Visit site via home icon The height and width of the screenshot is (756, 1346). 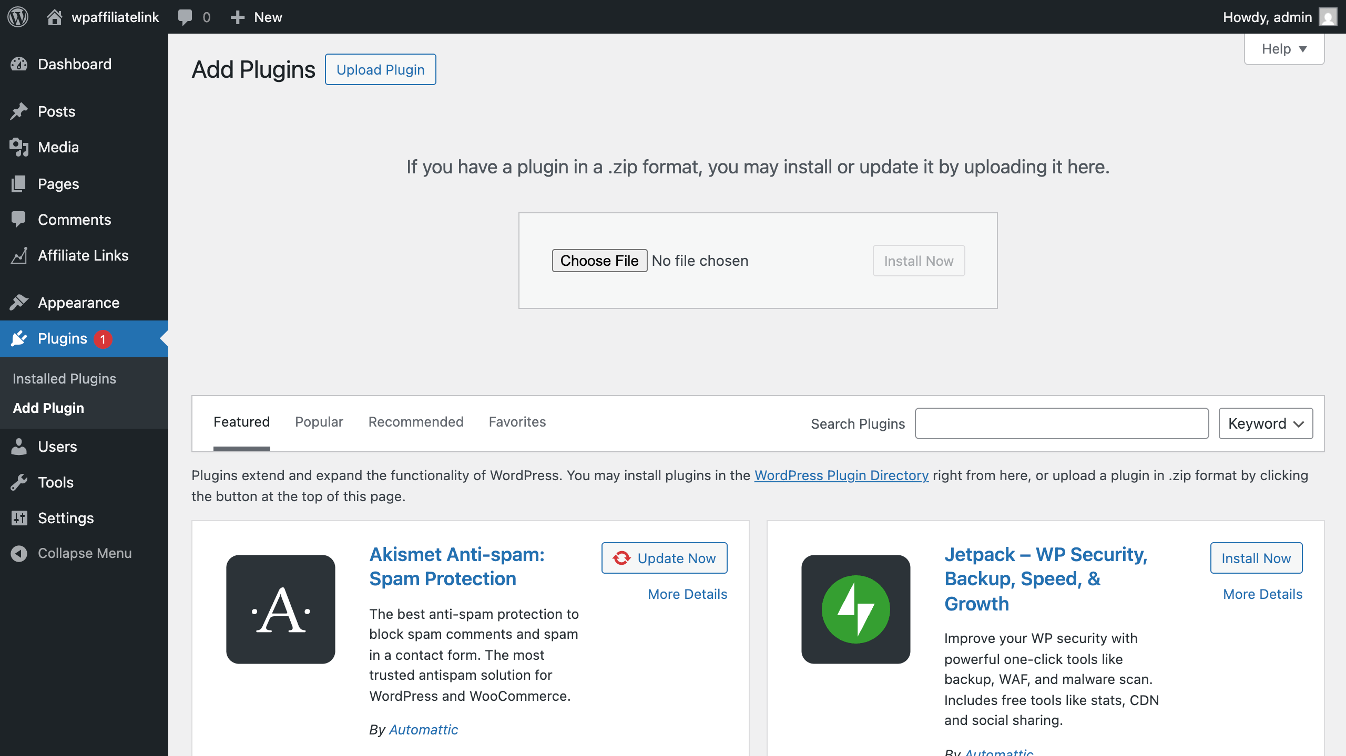[54, 17]
